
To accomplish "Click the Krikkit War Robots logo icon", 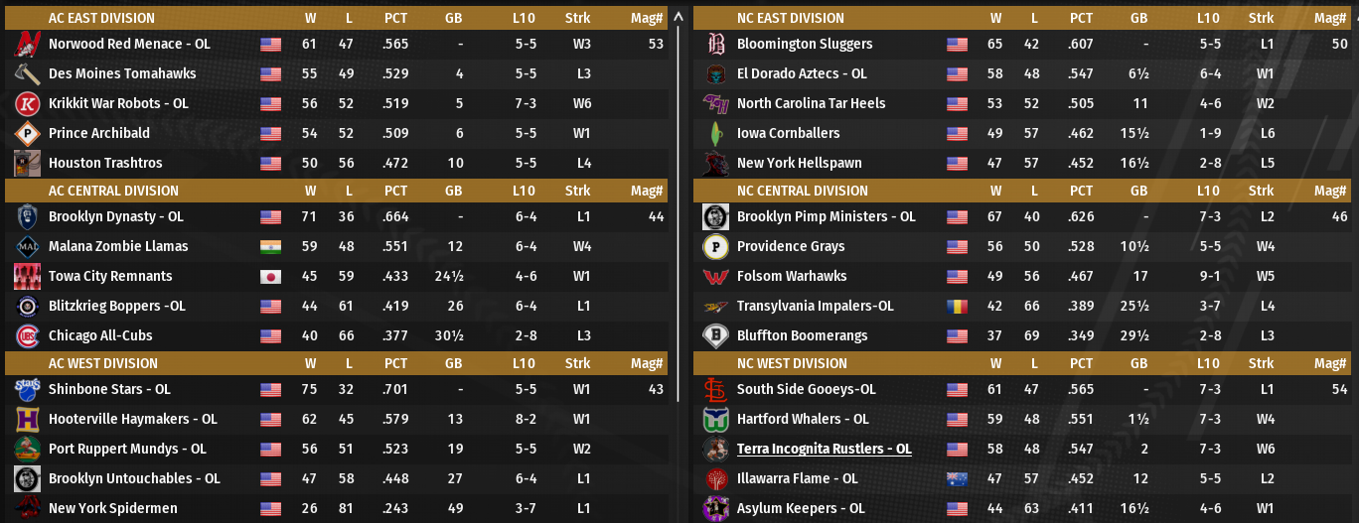I will click(x=27, y=103).
